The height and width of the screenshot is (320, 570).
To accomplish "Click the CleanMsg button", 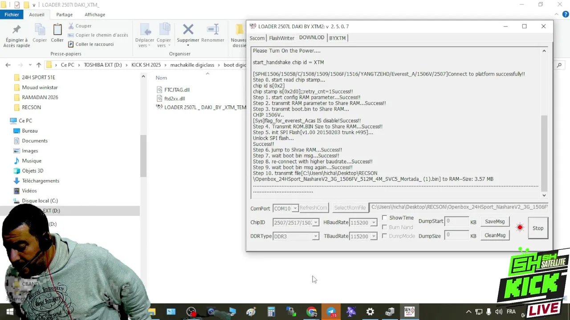I will click(495, 236).
